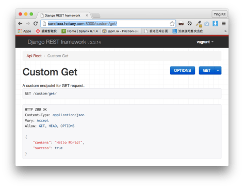Open the Chrome hamburger menu
Image resolution: width=244 pixels, height=188 pixels.
[223, 23]
